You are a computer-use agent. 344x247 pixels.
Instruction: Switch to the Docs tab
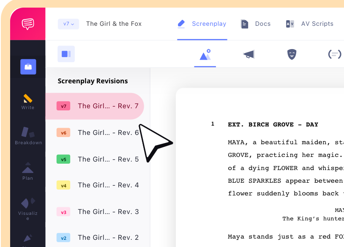click(x=256, y=24)
